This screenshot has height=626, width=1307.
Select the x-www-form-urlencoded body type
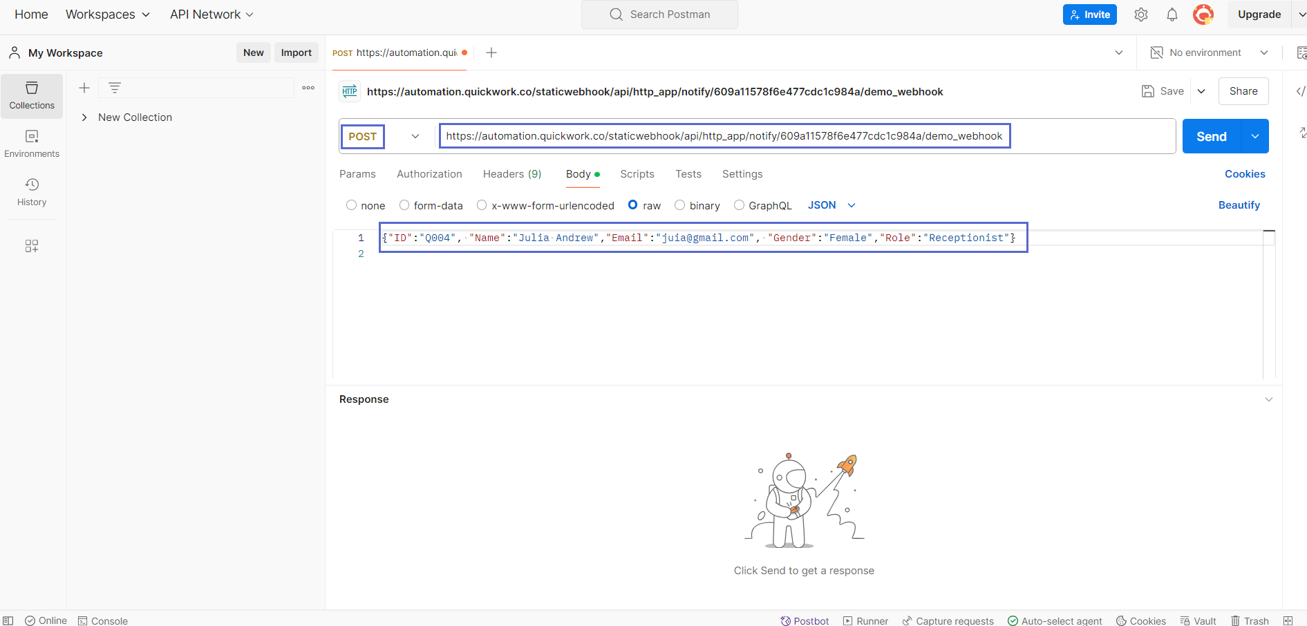point(482,205)
